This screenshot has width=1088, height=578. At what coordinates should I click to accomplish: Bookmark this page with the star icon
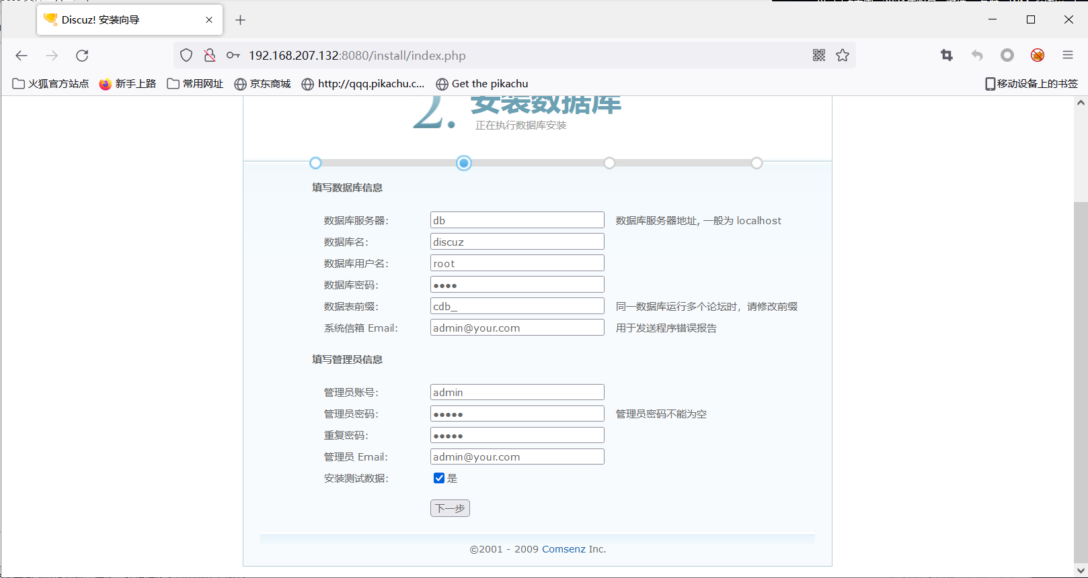point(843,56)
